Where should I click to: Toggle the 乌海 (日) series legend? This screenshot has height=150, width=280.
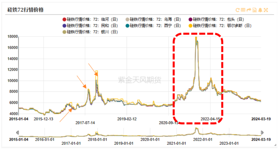[153, 20]
